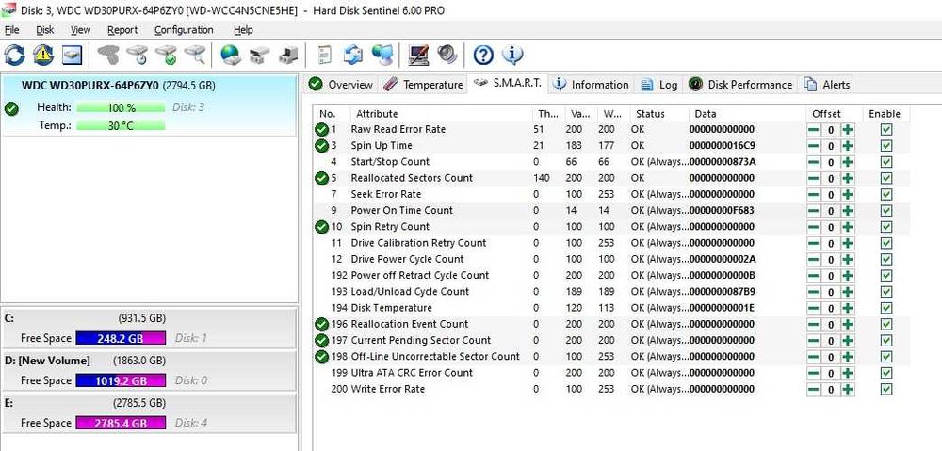Decrease offset for Spin Up Time
The height and width of the screenshot is (451, 942).
pyautogui.click(x=813, y=146)
